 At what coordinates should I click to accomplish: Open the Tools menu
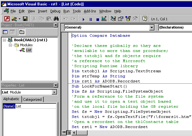[77, 11]
